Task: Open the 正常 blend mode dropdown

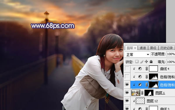Action: 137,55
